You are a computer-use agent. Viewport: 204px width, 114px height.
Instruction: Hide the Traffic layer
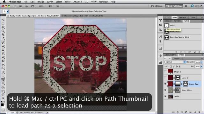165,96
